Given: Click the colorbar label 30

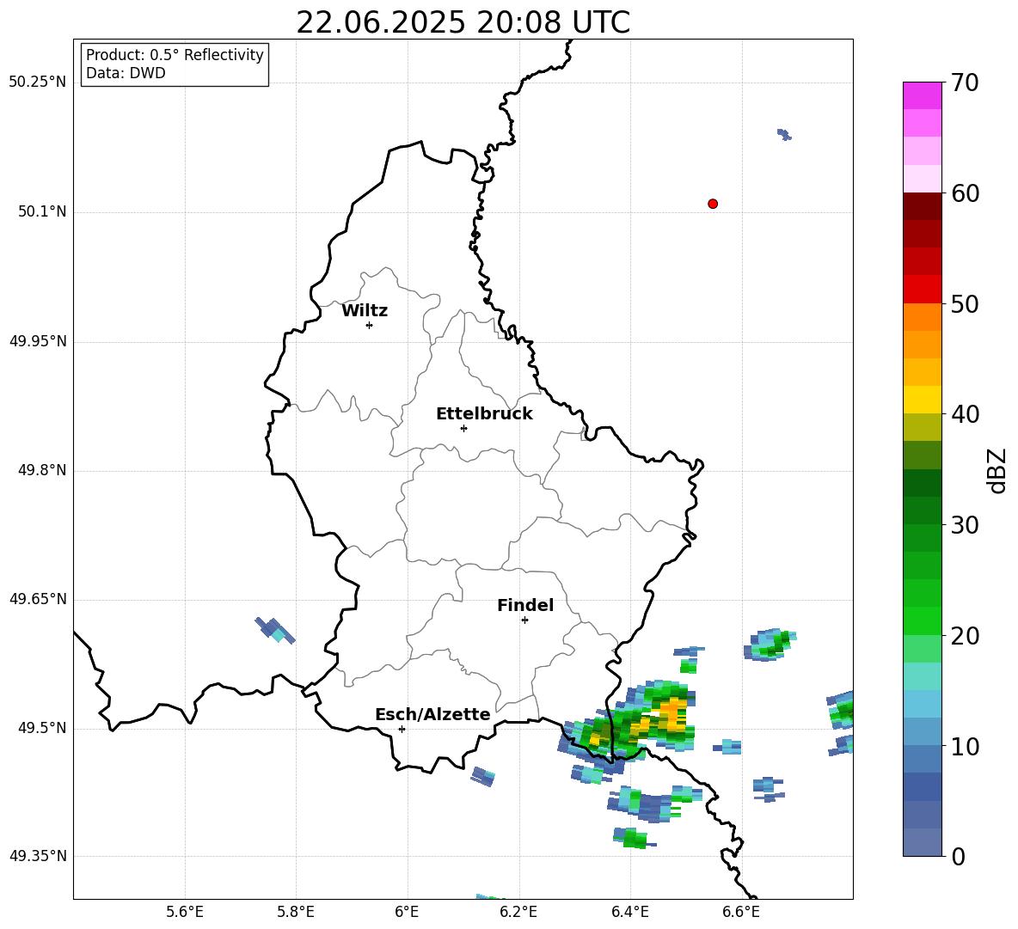Looking at the screenshot, I should tap(965, 525).
